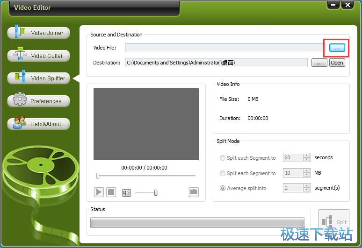Minimize the Video Editor window
The image size is (362, 248).
tap(333, 5)
